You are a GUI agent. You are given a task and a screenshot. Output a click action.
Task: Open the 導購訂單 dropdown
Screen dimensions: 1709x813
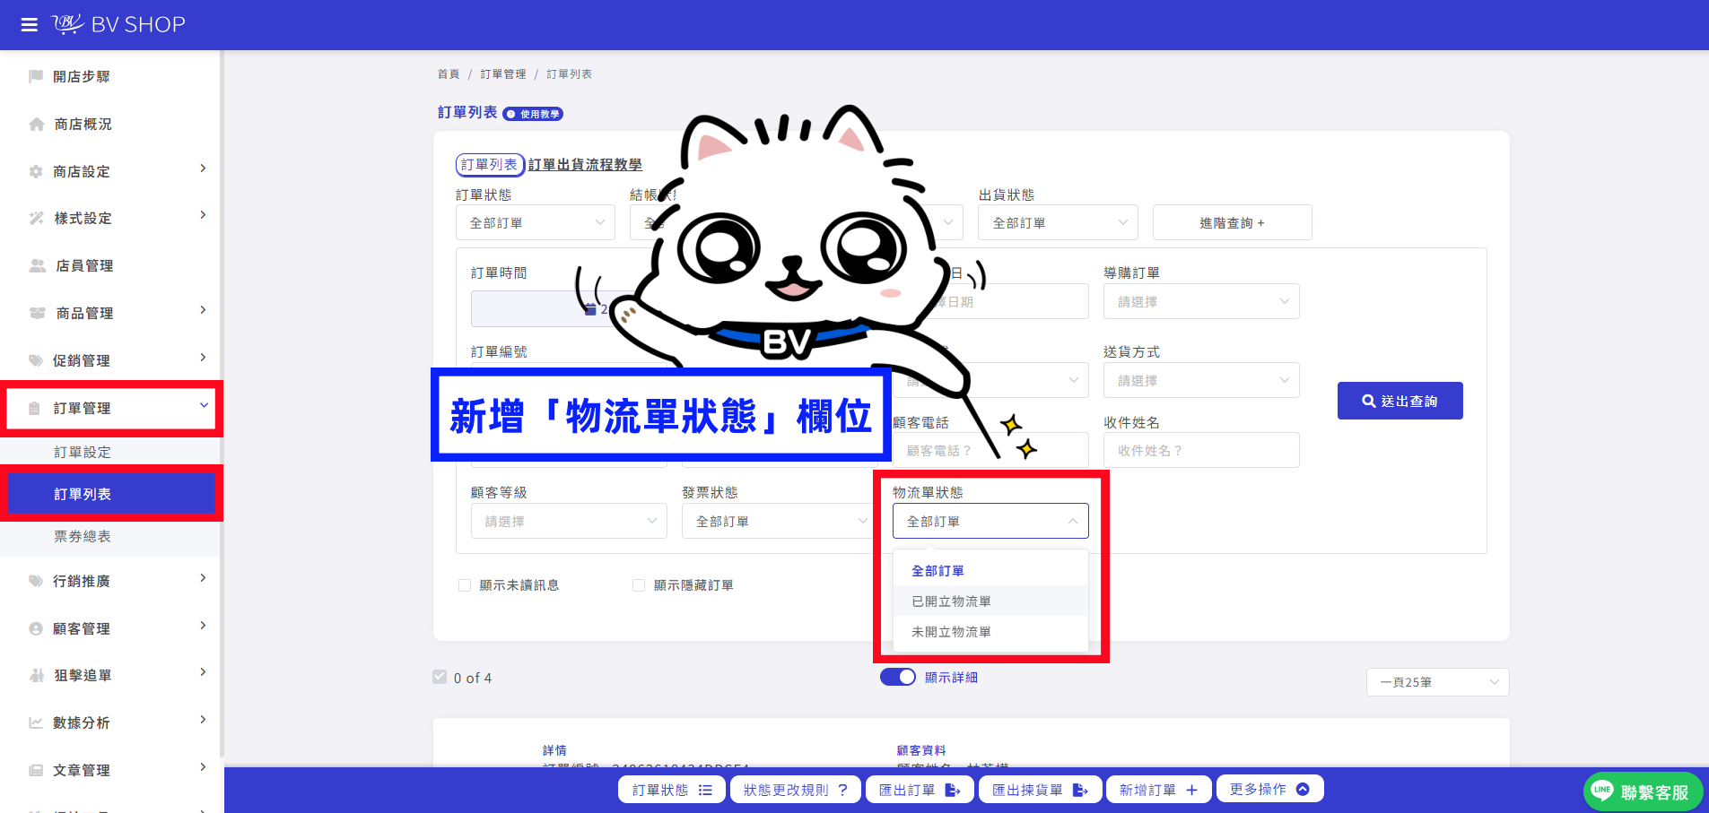(x=1201, y=301)
